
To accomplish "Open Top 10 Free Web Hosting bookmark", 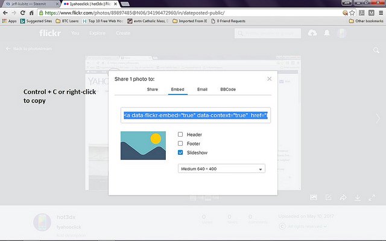I will click(x=103, y=21).
